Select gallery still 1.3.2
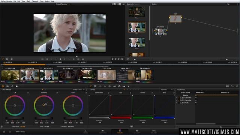 136,42
